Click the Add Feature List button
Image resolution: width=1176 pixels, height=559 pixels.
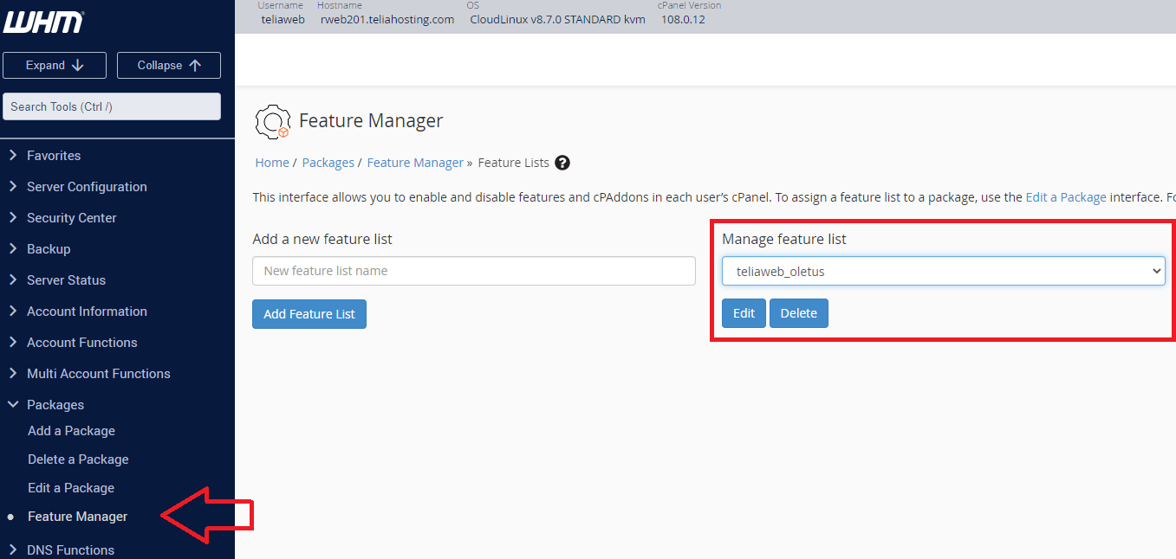[309, 314]
